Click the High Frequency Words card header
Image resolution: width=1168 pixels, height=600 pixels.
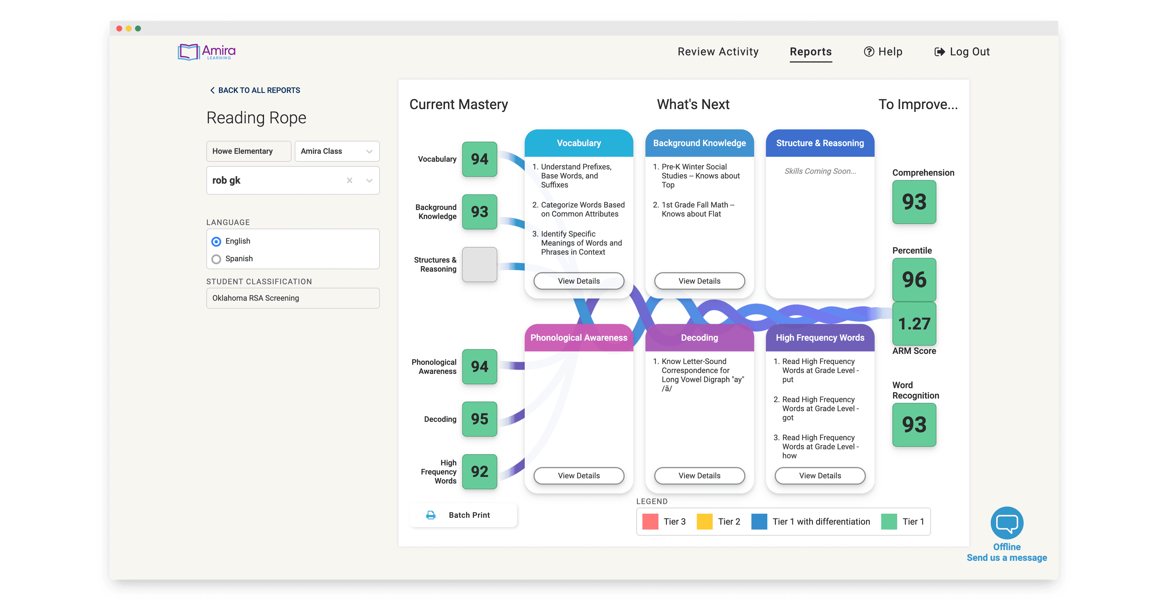point(820,338)
